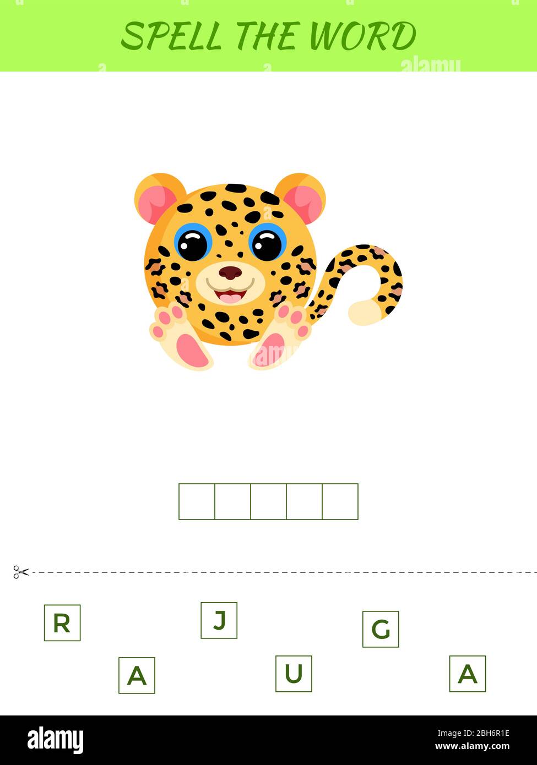Choose the letter U tile

pyautogui.click(x=294, y=674)
